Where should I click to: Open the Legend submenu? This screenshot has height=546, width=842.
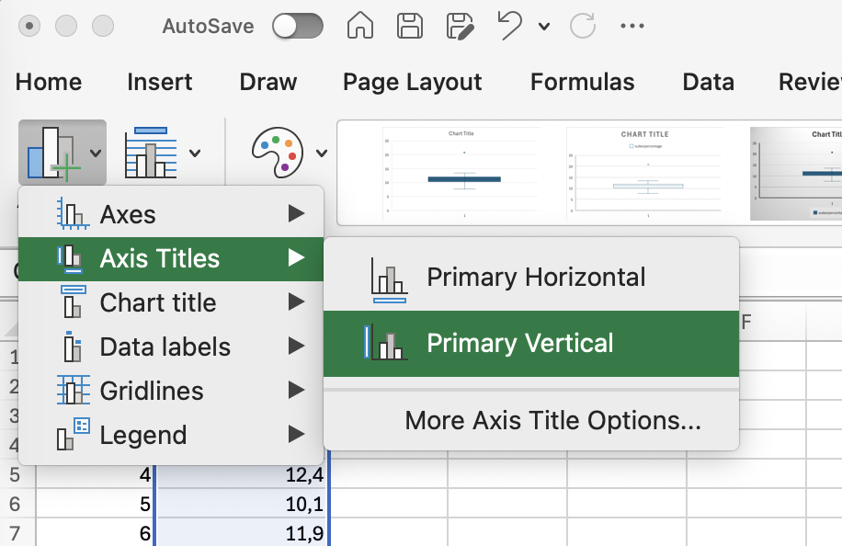tap(171, 435)
